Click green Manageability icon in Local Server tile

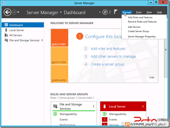click(x=105, y=114)
